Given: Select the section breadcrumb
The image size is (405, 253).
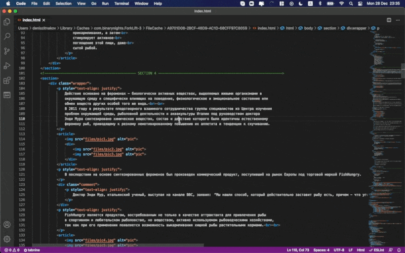Looking at the screenshot, I should [327, 28].
